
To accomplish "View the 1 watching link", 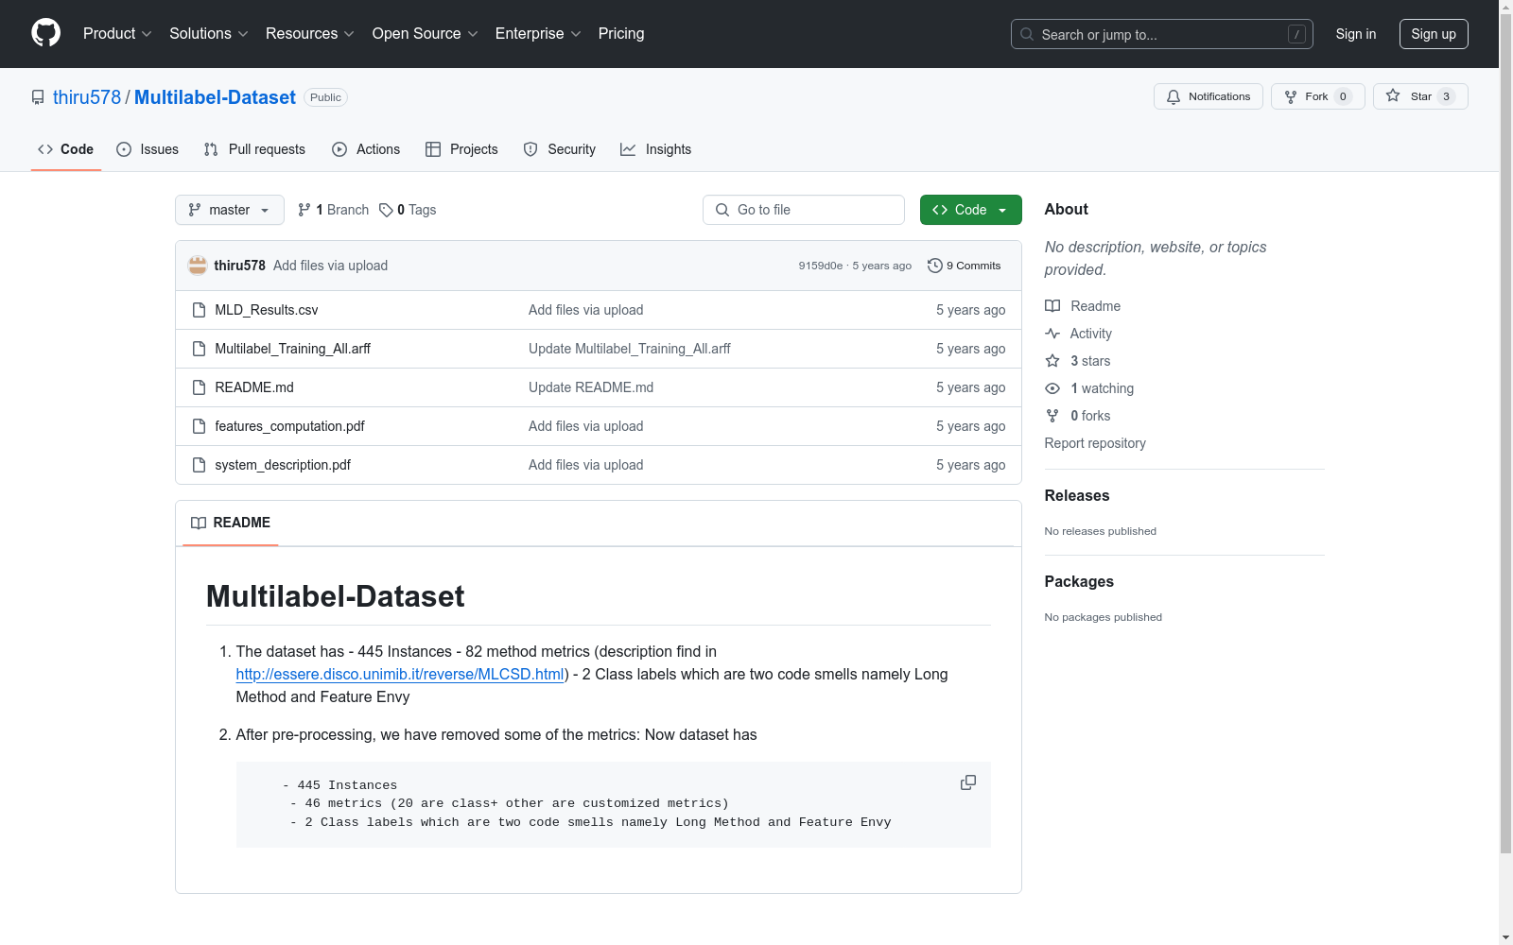I will pos(1102,388).
